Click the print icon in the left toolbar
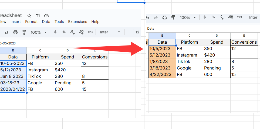This screenshot has width=260, height=129. (15, 32)
